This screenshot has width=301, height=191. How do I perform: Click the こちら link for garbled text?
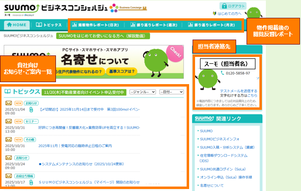click(x=252, y=95)
